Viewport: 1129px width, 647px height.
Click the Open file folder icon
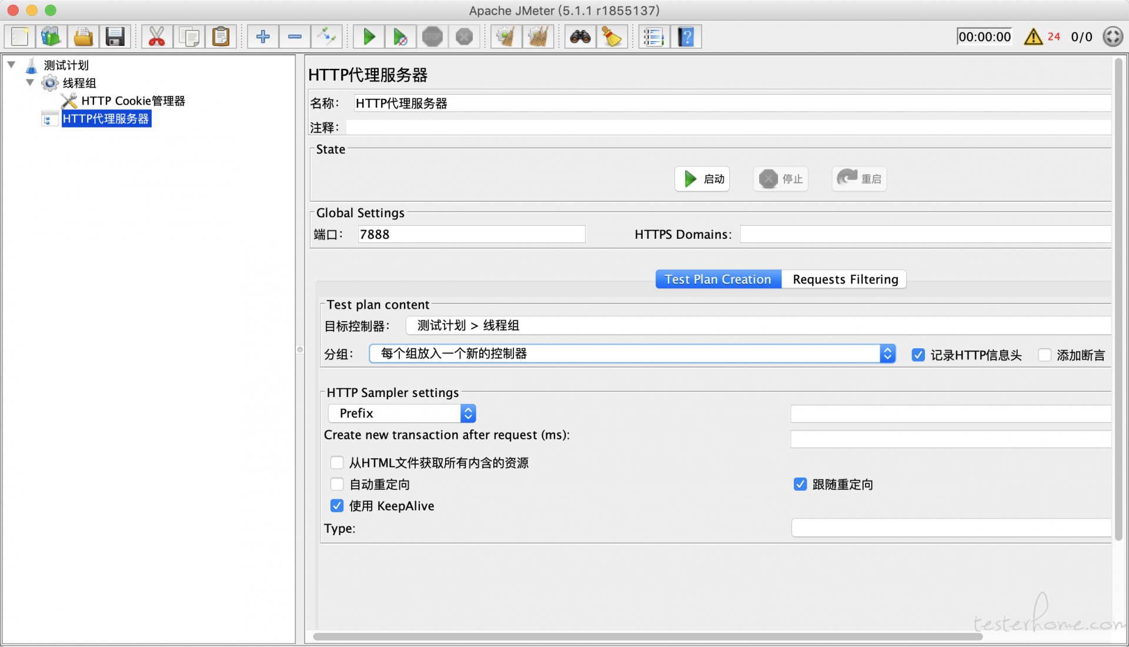[83, 37]
